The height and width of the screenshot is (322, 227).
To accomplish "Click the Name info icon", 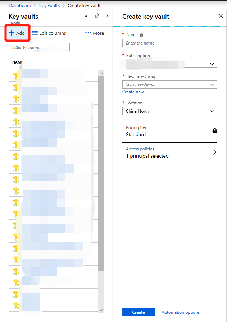I will point(141,35).
